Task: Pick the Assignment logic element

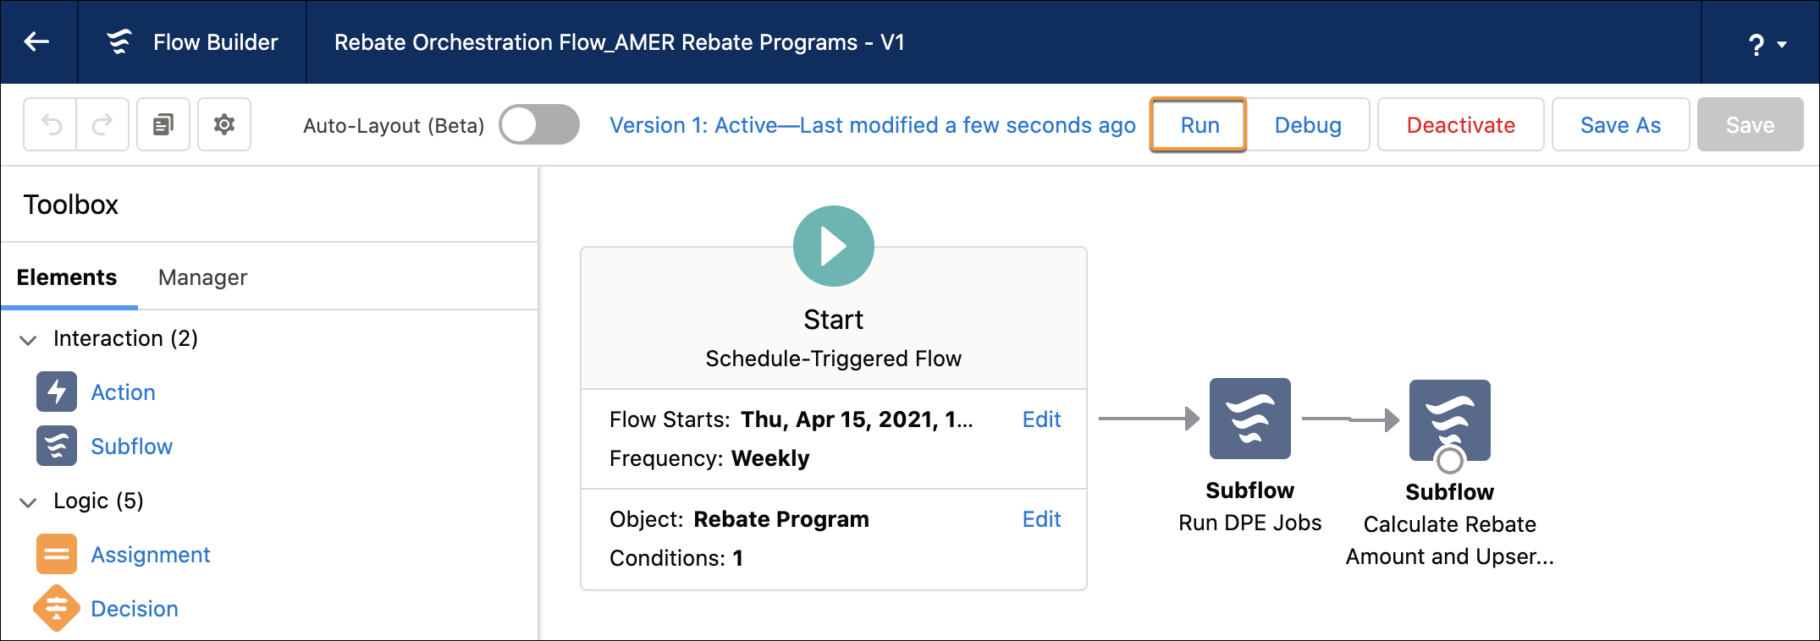Action: click(150, 554)
